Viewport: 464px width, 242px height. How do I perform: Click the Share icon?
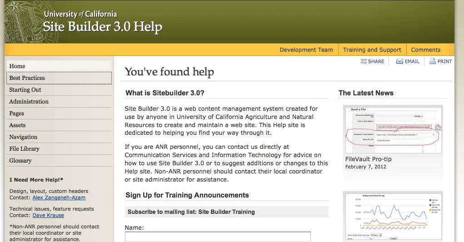(364, 61)
